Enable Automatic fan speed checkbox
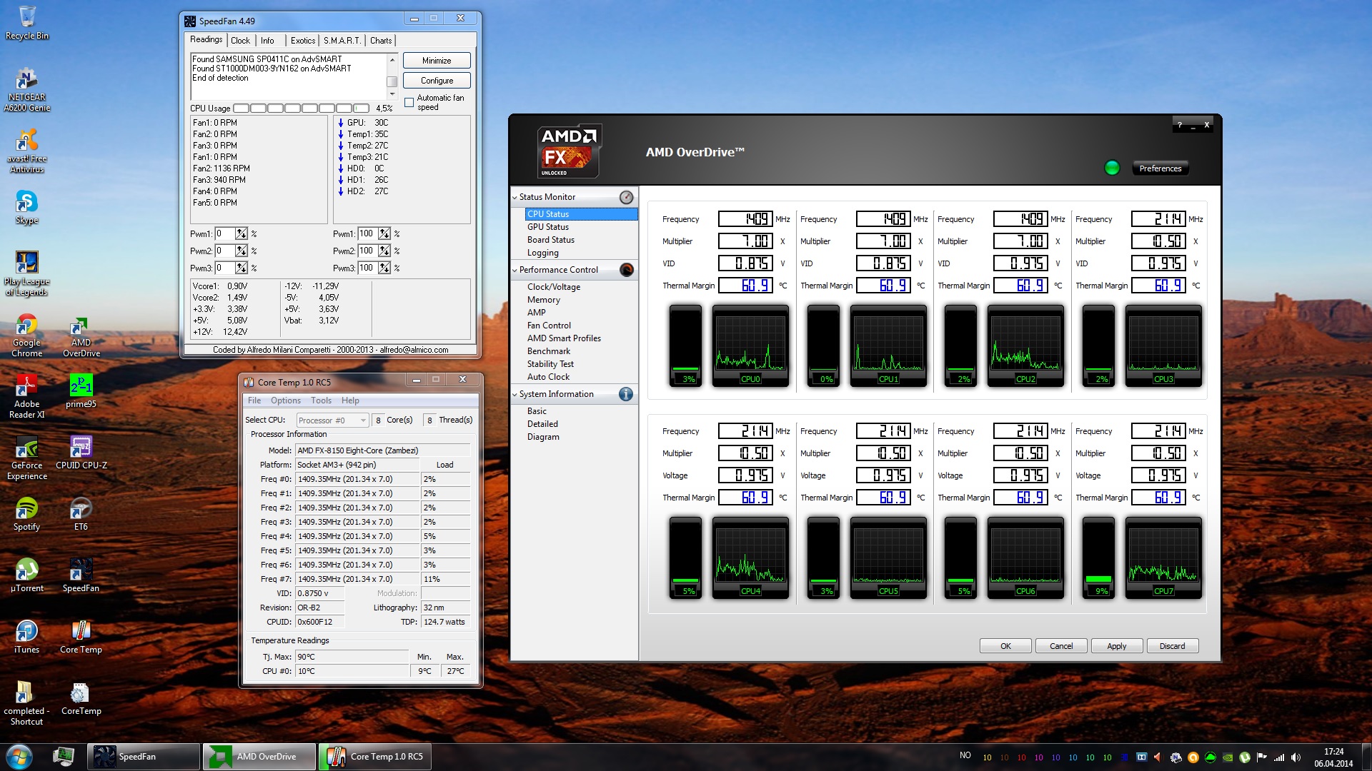Viewport: 1372px width, 771px height. coord(409,102)
